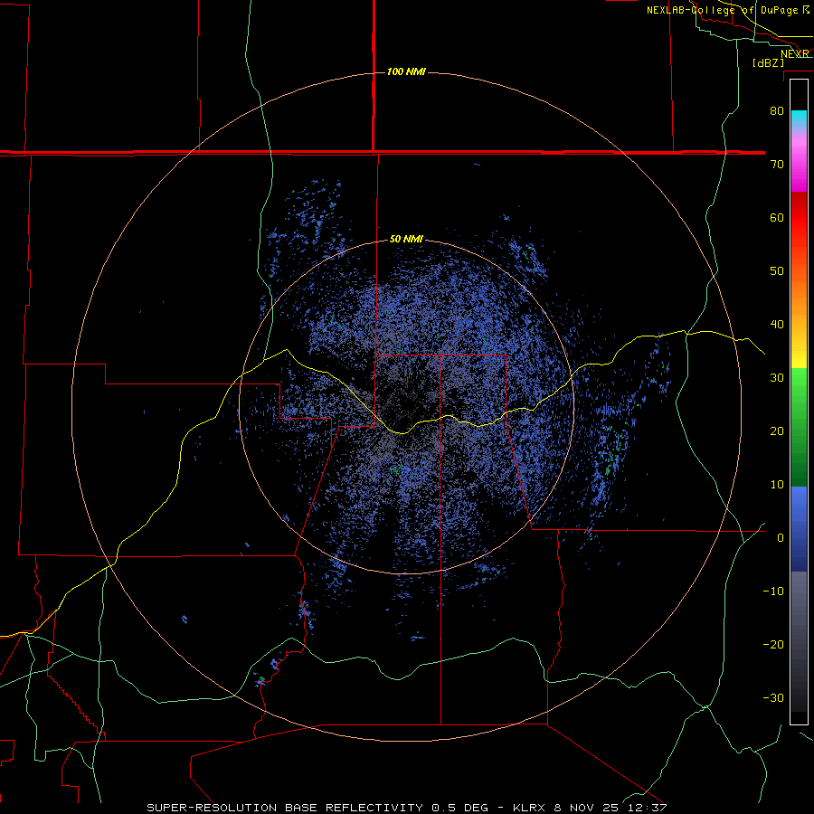Click the 0 dBZ scale value
Screen dimensions: 814x814
point(781,538)
